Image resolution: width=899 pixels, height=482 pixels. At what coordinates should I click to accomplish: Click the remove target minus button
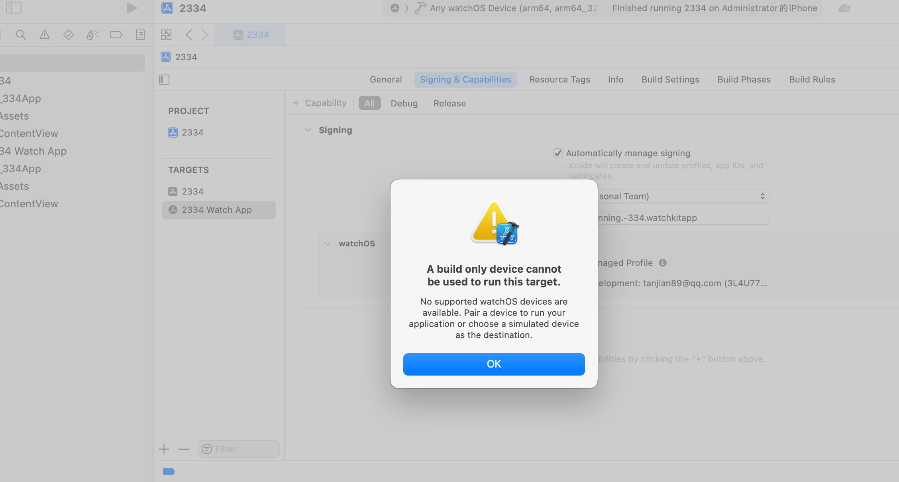point(184,449)
